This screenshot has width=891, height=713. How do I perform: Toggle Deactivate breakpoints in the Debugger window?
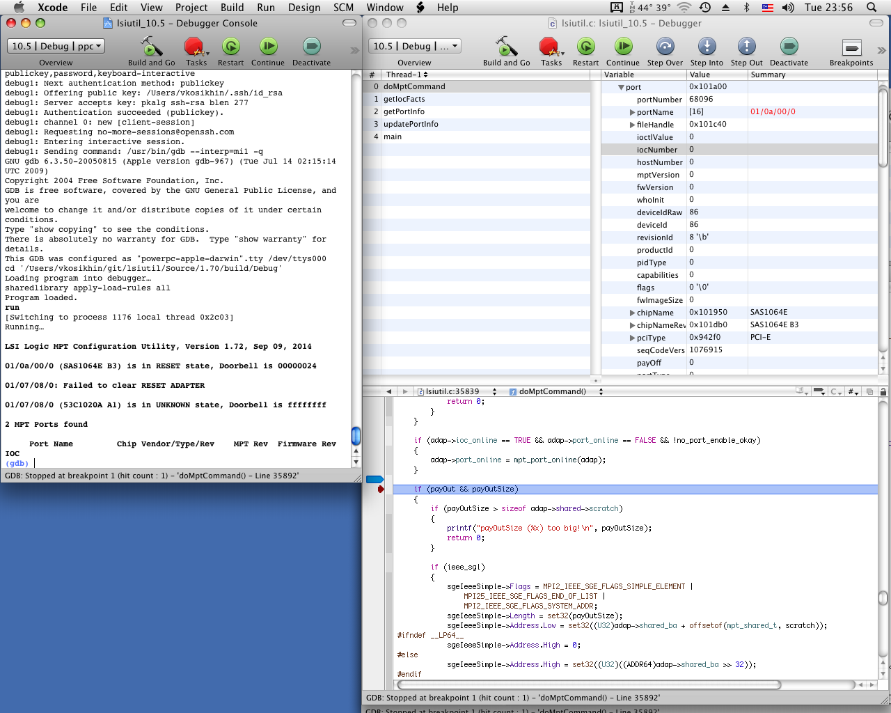pos(789,47)
